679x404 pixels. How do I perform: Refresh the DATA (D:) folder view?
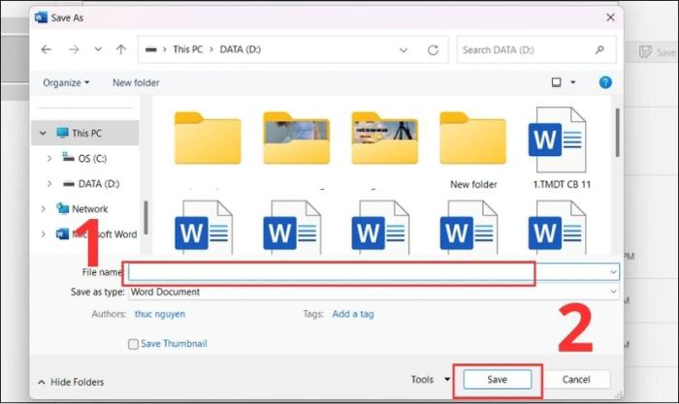pyautogui.click(x=433, y=50)
